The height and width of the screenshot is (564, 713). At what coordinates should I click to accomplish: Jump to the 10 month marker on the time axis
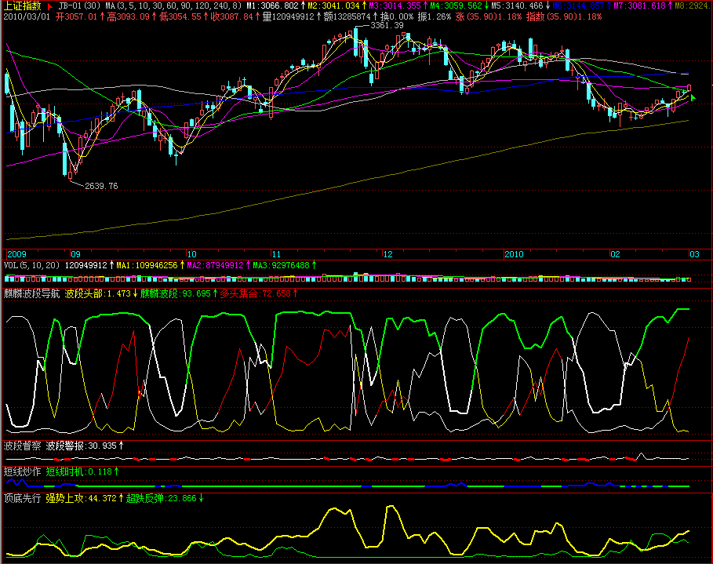192,254
